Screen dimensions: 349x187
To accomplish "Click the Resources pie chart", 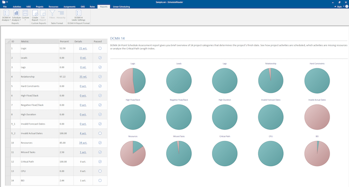I will 133,154.
